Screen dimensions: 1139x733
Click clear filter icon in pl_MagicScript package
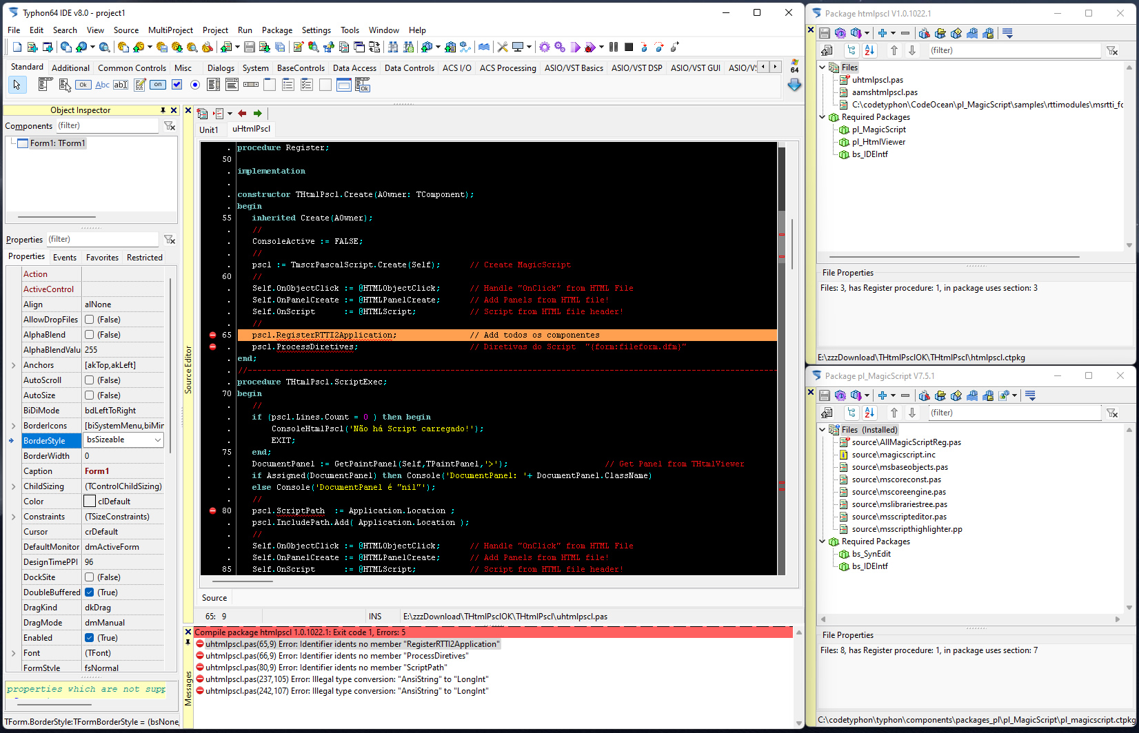coord(1111,413)
